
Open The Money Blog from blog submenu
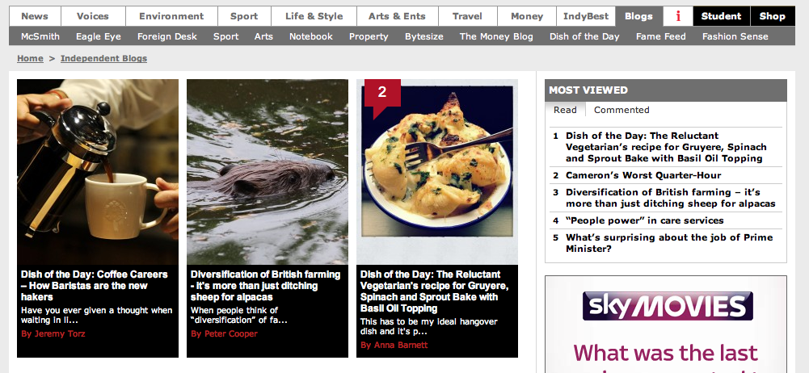[495, 36]
